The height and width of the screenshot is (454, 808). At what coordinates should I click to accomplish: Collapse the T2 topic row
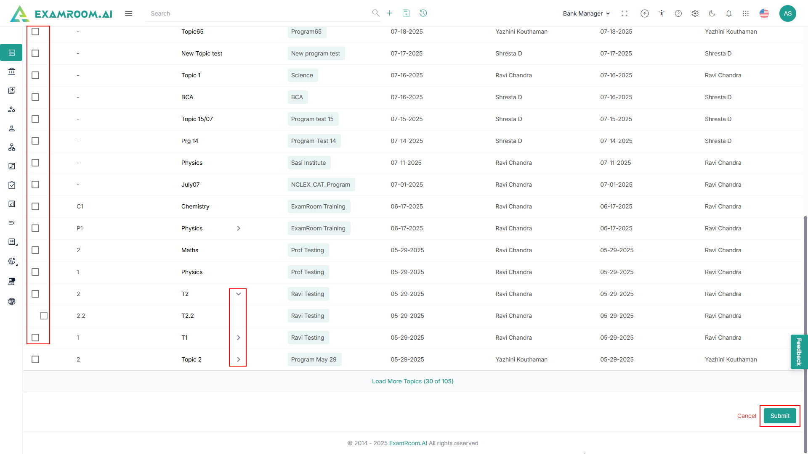(x=239, y=294)
